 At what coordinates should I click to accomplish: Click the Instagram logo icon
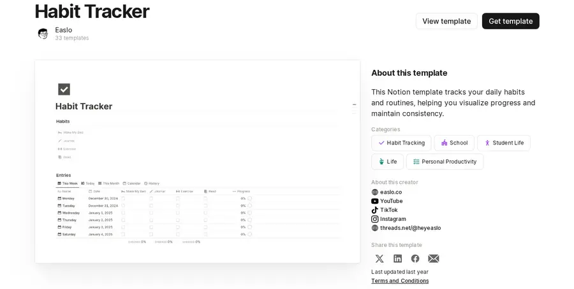(x=374, y=219)
